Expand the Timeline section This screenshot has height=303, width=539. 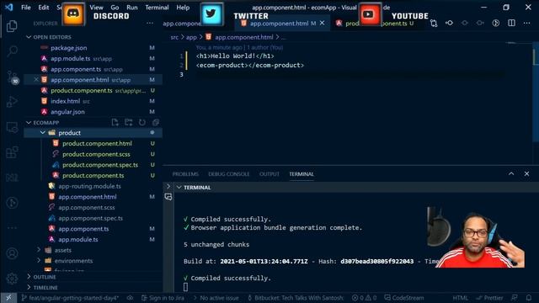29,288
